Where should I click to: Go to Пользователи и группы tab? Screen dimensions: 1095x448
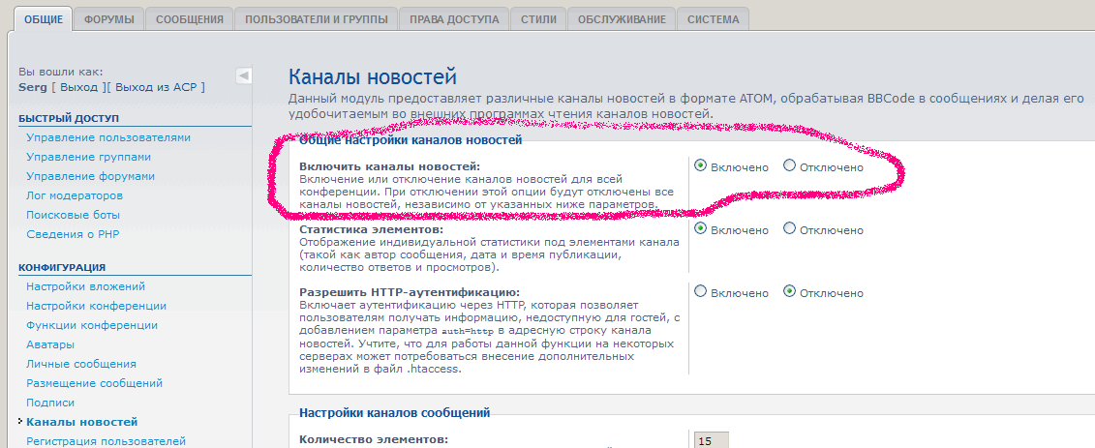pos(316,19)
